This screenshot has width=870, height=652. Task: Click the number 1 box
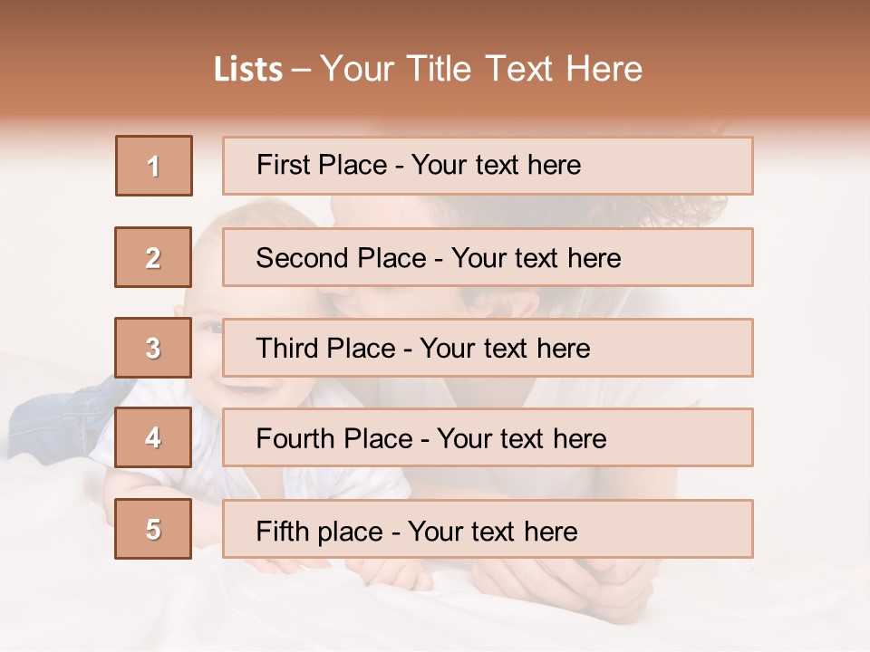pos(154,166)
